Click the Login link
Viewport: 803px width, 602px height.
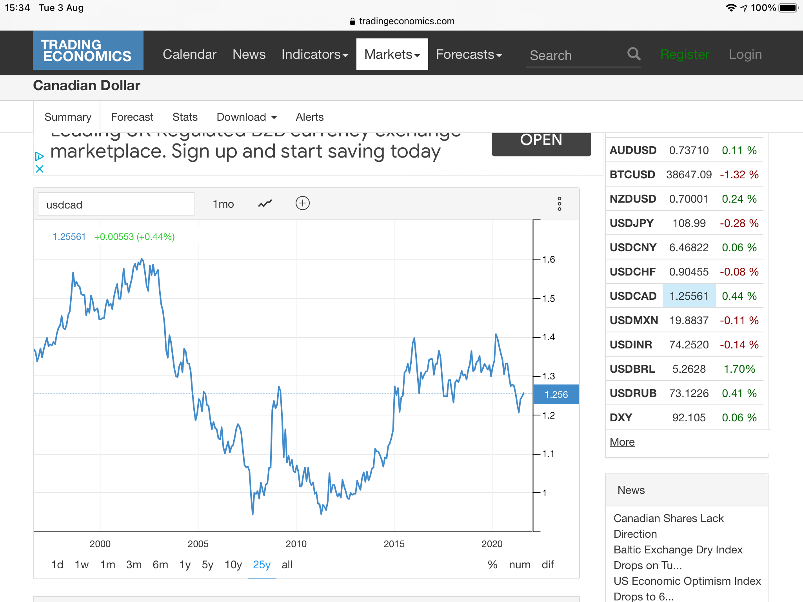745,54
